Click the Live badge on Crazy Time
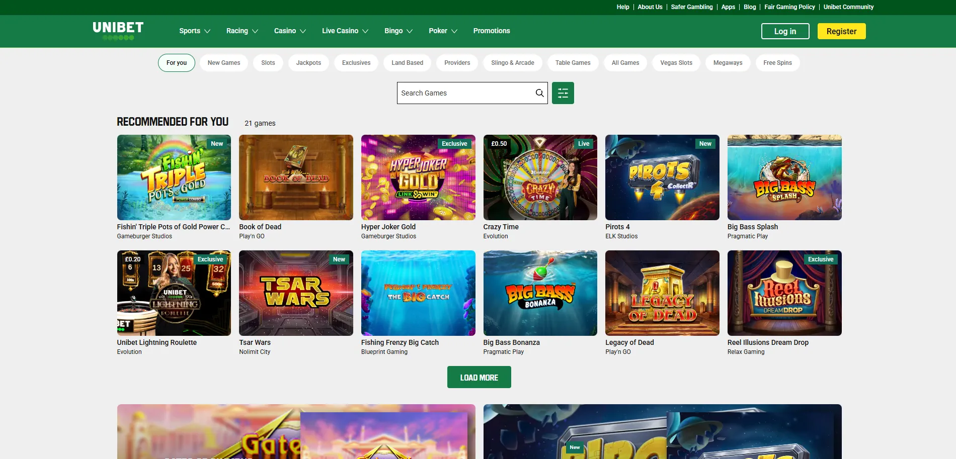This screenshot has height=459, width=956. [x=584, y=144]
